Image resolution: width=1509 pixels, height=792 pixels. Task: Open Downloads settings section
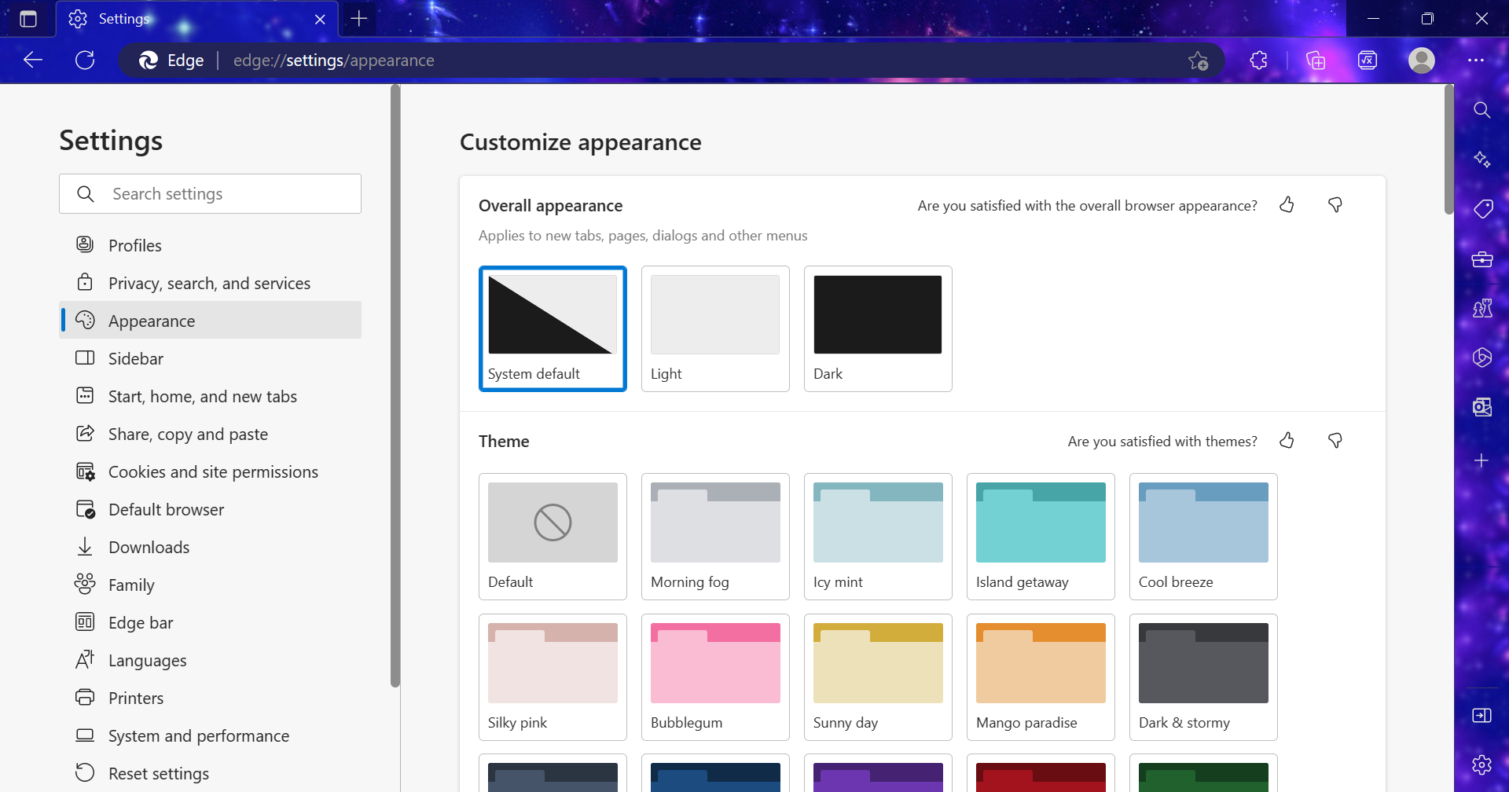tap(210, 547)
